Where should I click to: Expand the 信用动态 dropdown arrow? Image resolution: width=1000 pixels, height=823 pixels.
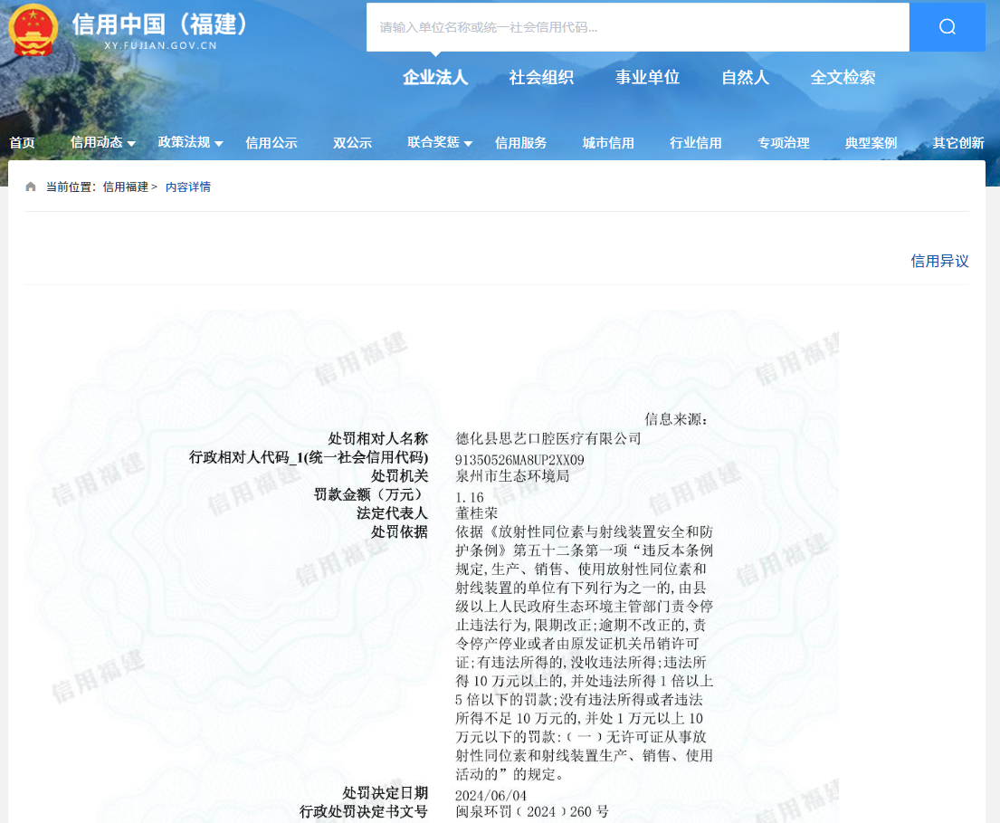click(131, 144)
